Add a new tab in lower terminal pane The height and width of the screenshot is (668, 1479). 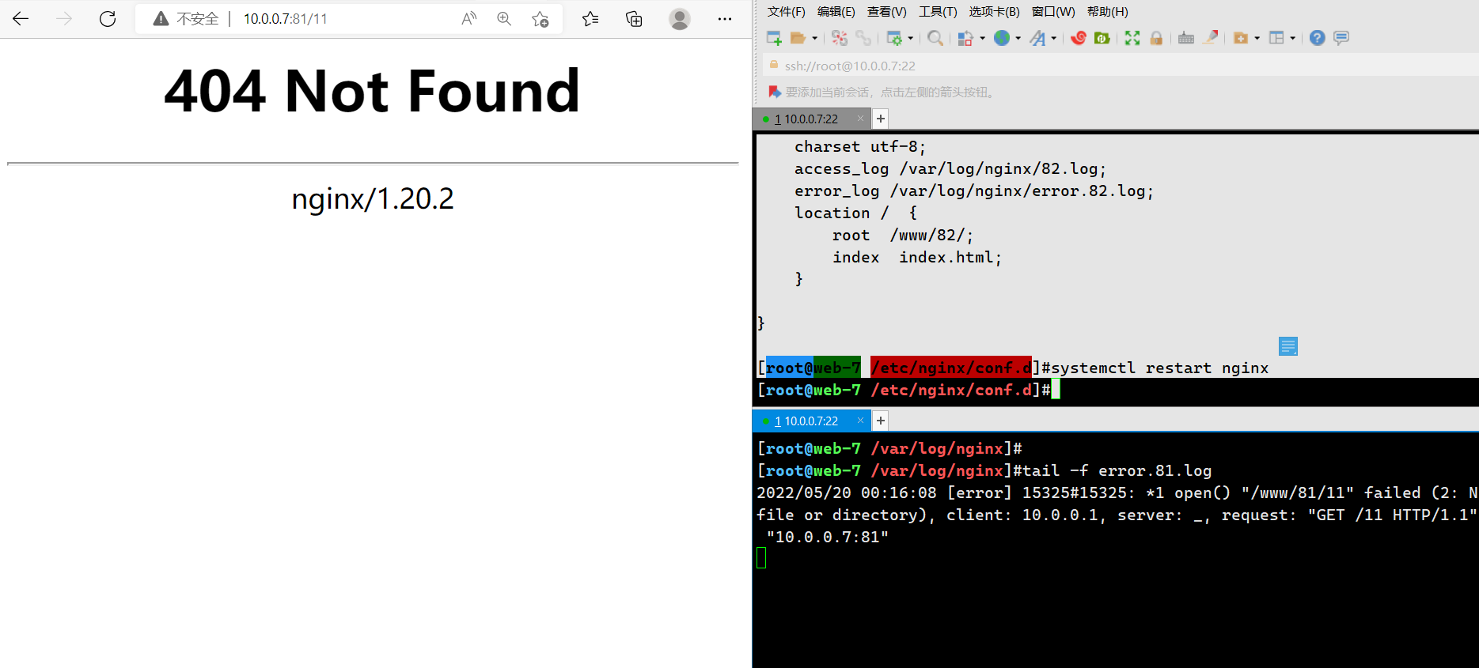point(881,421)
